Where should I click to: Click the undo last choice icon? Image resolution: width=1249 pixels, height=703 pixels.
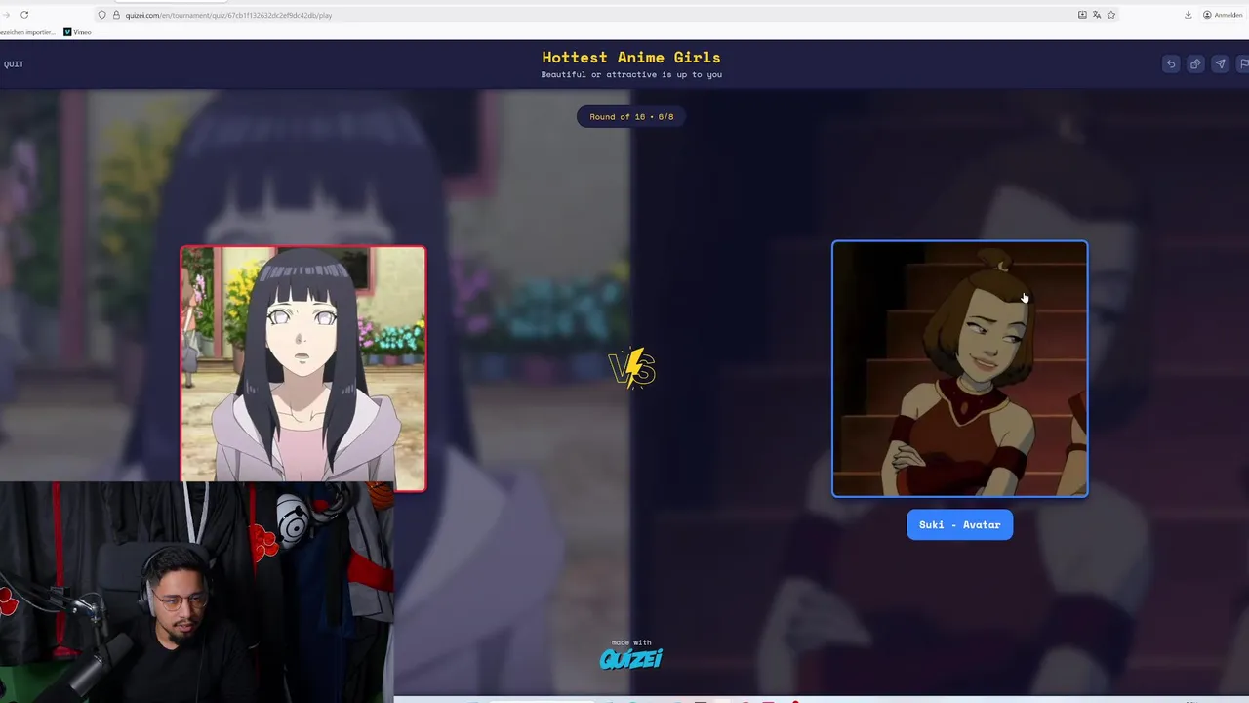point(1171,63)
